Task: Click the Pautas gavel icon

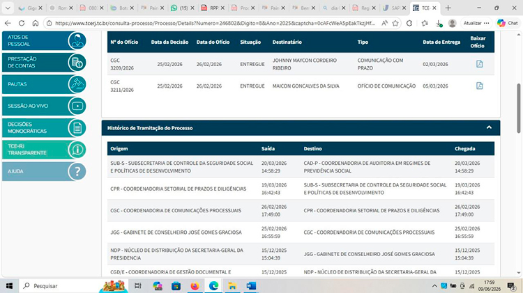Action: click(77, 84)
